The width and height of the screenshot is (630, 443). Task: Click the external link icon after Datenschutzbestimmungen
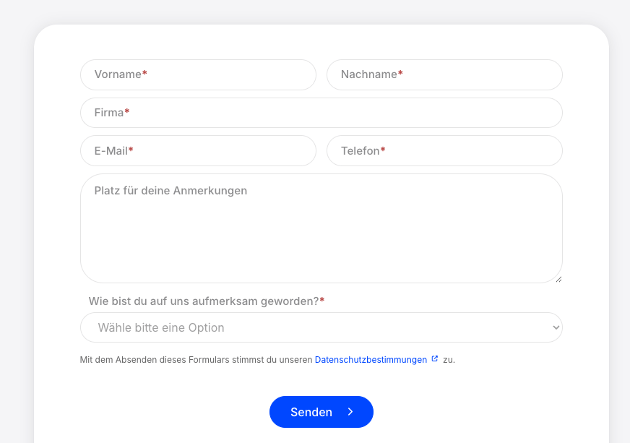[x=435, y=358]
